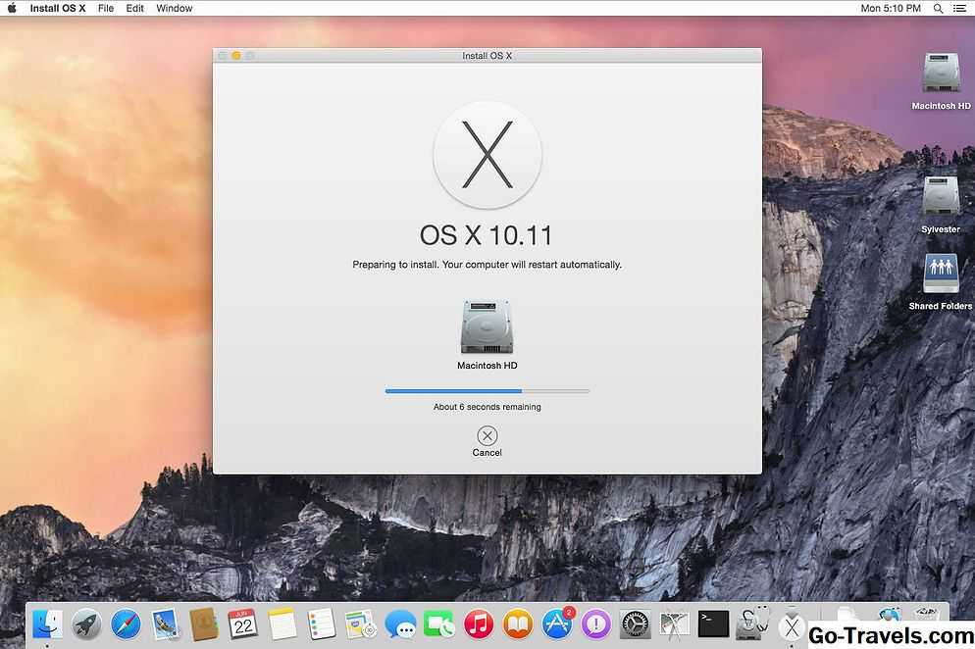Screen dimensions: 975x649
Task: Click the Install OS X application menu
Action: (x=57, y=8)
